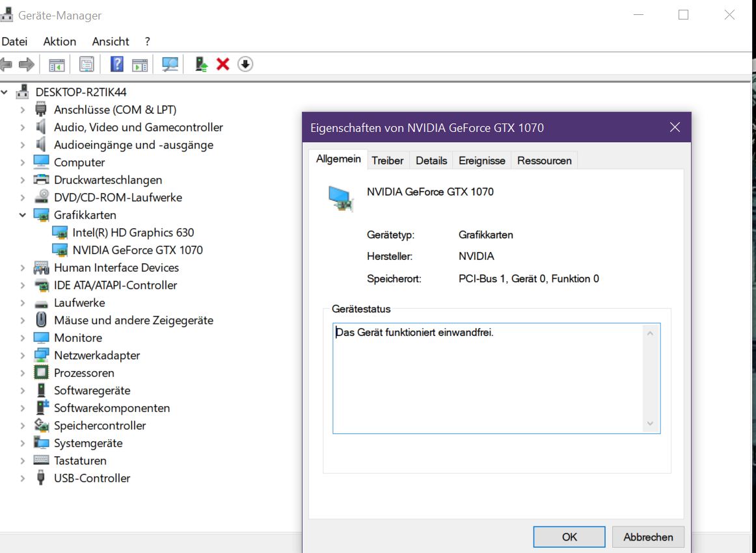
Task: Open the Properties toolbar icon
Action: pyautogui.click(x=87, y=64)
